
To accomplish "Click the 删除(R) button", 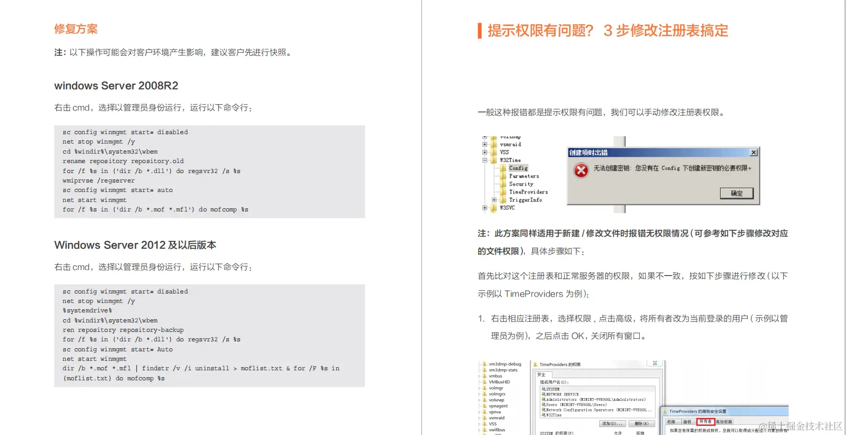I will click(641, 423).
